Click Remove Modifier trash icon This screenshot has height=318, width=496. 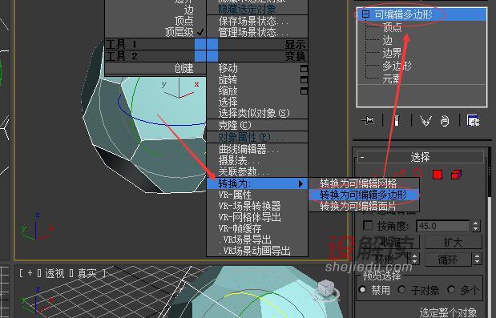pyautogui.click(x=445, y=121)
